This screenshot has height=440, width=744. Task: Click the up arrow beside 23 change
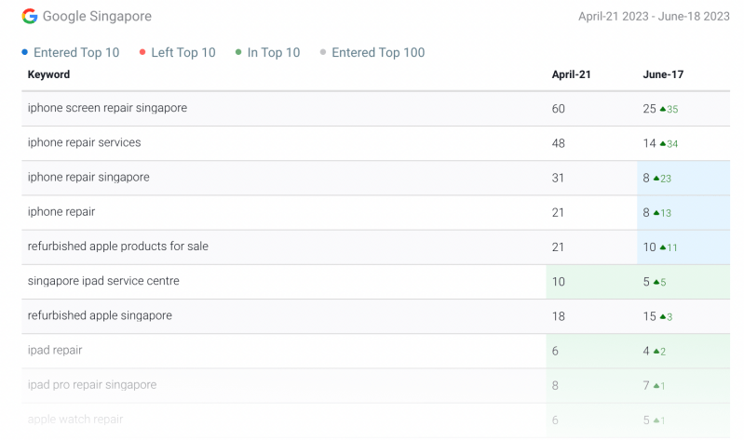click(x=656, y=179)
